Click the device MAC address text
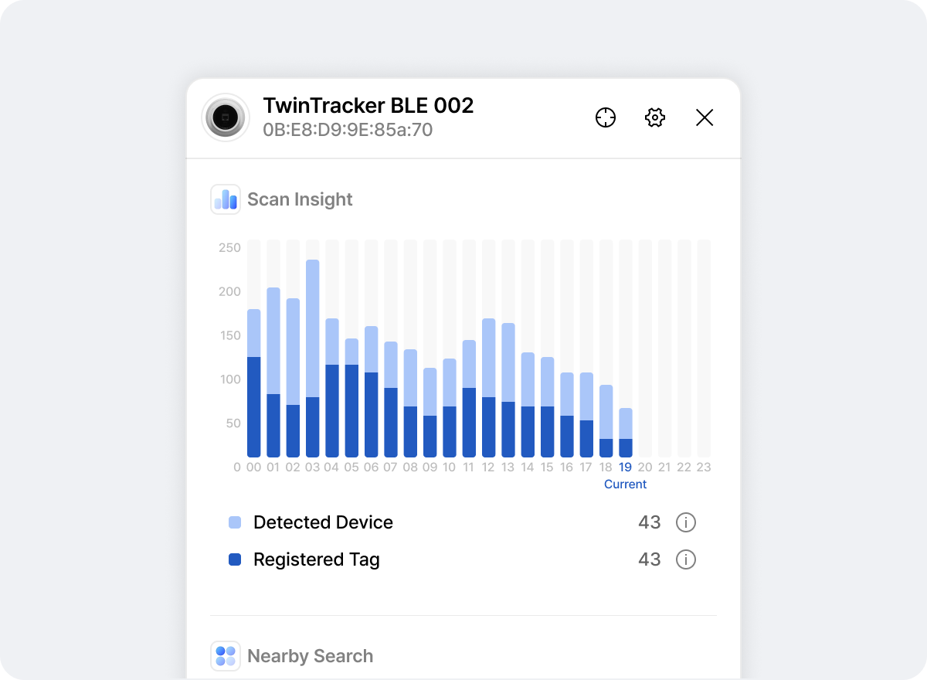927x680 pixels. click(348, 130)
